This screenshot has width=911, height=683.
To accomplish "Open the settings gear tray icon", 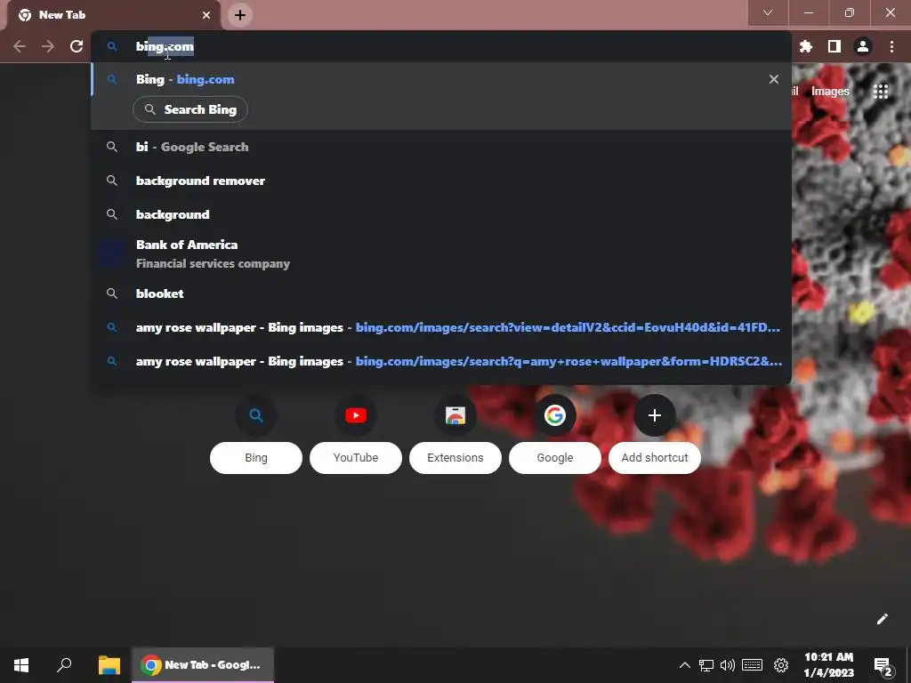I will coord(781,665).
